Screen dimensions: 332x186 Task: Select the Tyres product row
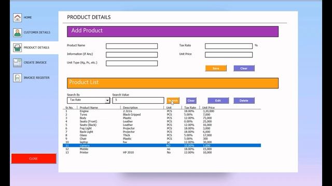[162, 115]
